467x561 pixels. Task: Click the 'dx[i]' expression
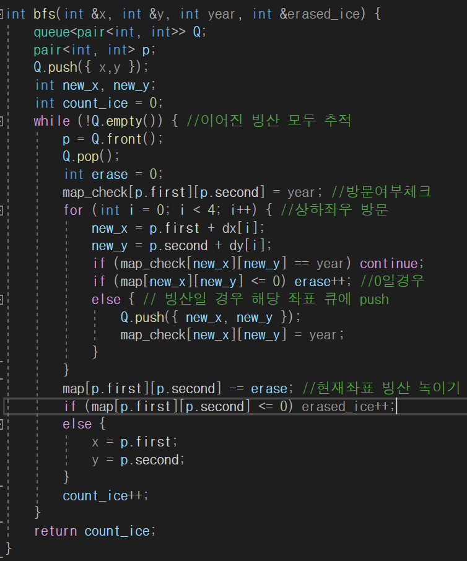tap(240, 228)
